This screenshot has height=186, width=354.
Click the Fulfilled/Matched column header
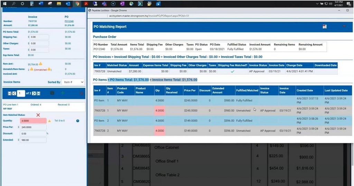247,90
